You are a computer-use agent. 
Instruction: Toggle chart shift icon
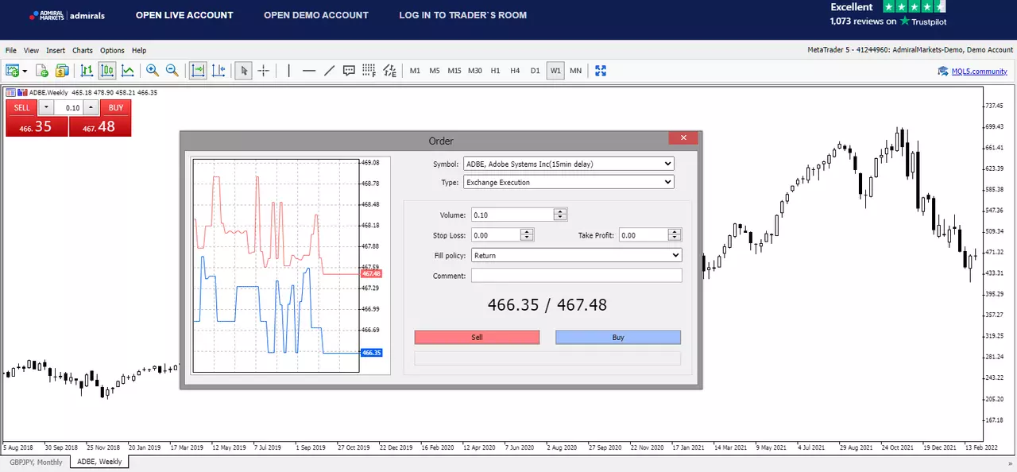[x=218, y=71]
